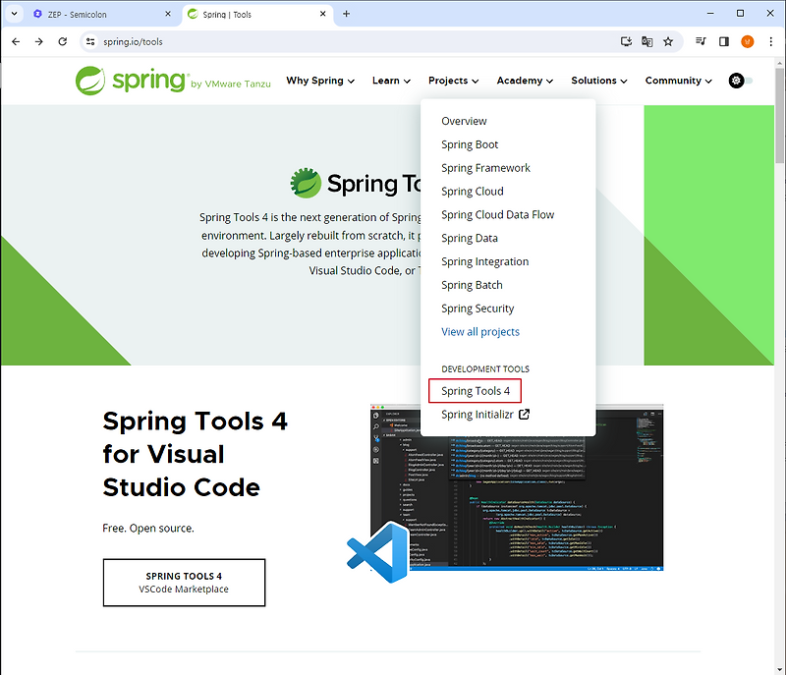Click the VS Code editor screenshot
The image size is (786, 675).
(x=517, y=487)
